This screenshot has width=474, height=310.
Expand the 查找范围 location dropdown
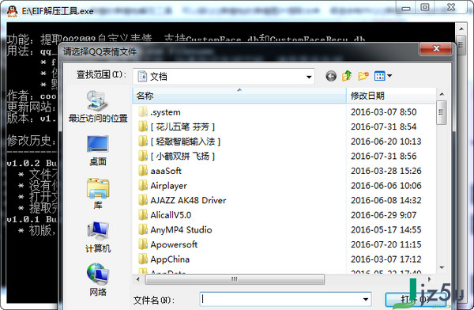click(x=309, y=77)
